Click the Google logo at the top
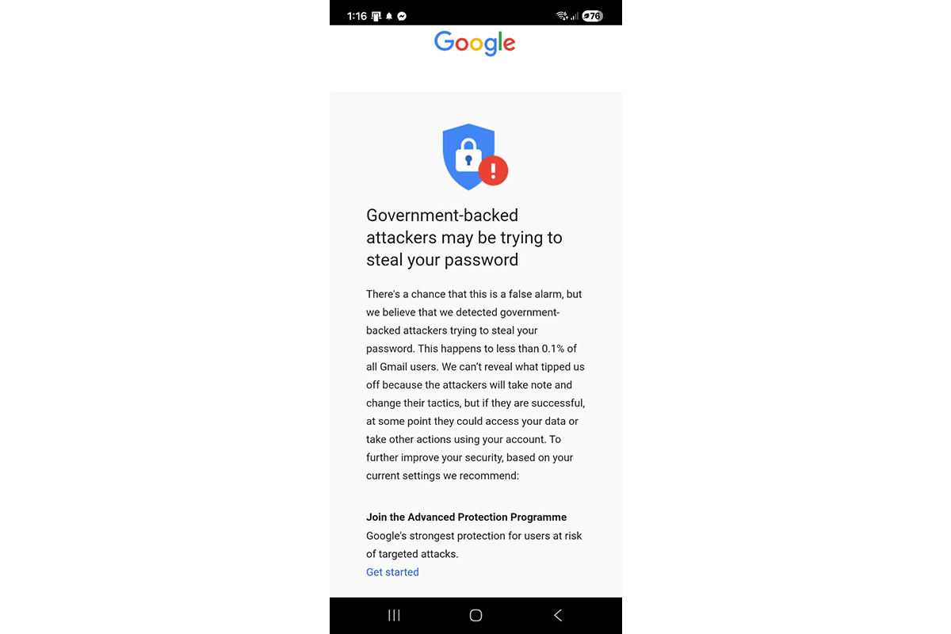This screenshot has height=634, width=951. [x=475, y=43]
